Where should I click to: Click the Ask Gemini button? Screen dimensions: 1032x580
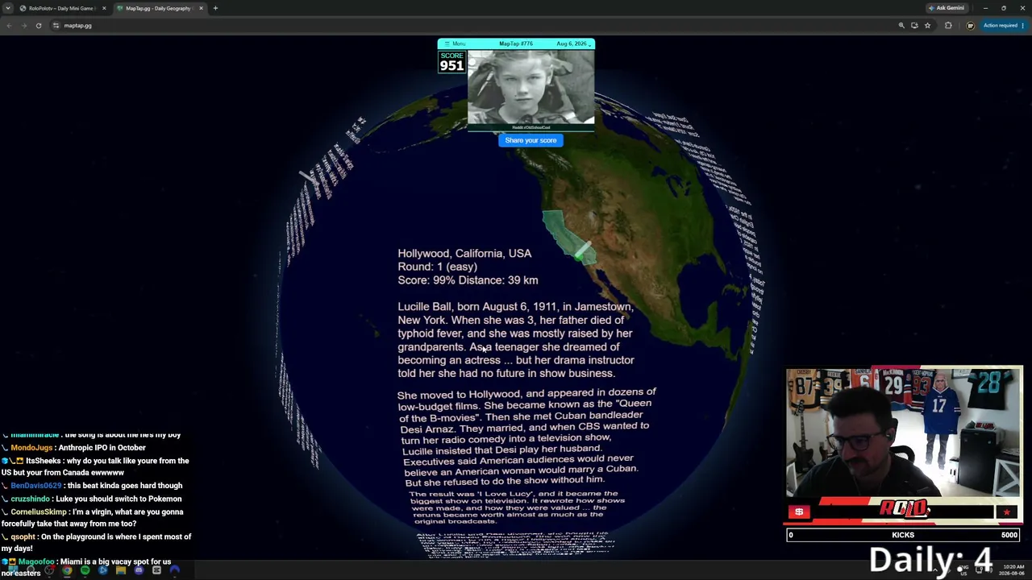coord(947,8)
